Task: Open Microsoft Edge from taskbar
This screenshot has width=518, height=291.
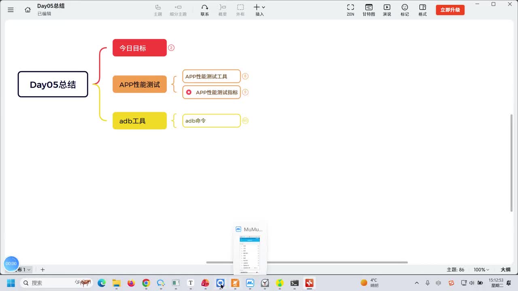Action: 102,283
